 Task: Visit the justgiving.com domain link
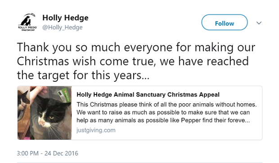pos(96,130)
